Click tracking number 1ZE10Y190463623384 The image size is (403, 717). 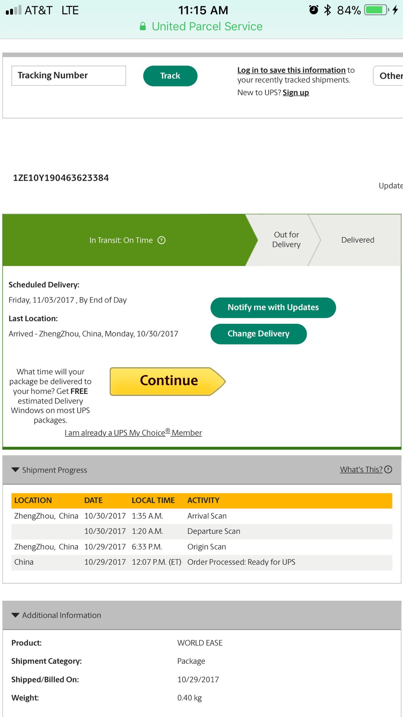61,178
